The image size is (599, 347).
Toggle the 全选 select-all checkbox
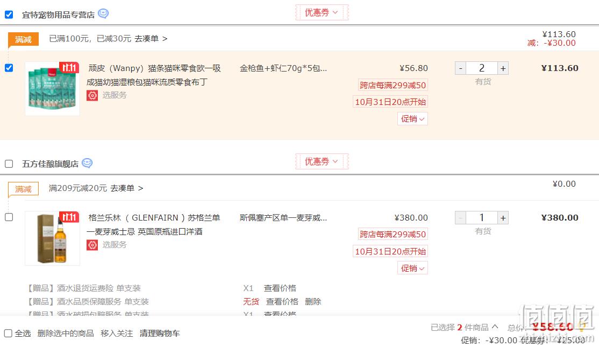pyautogui.click(x=9, y=334)
